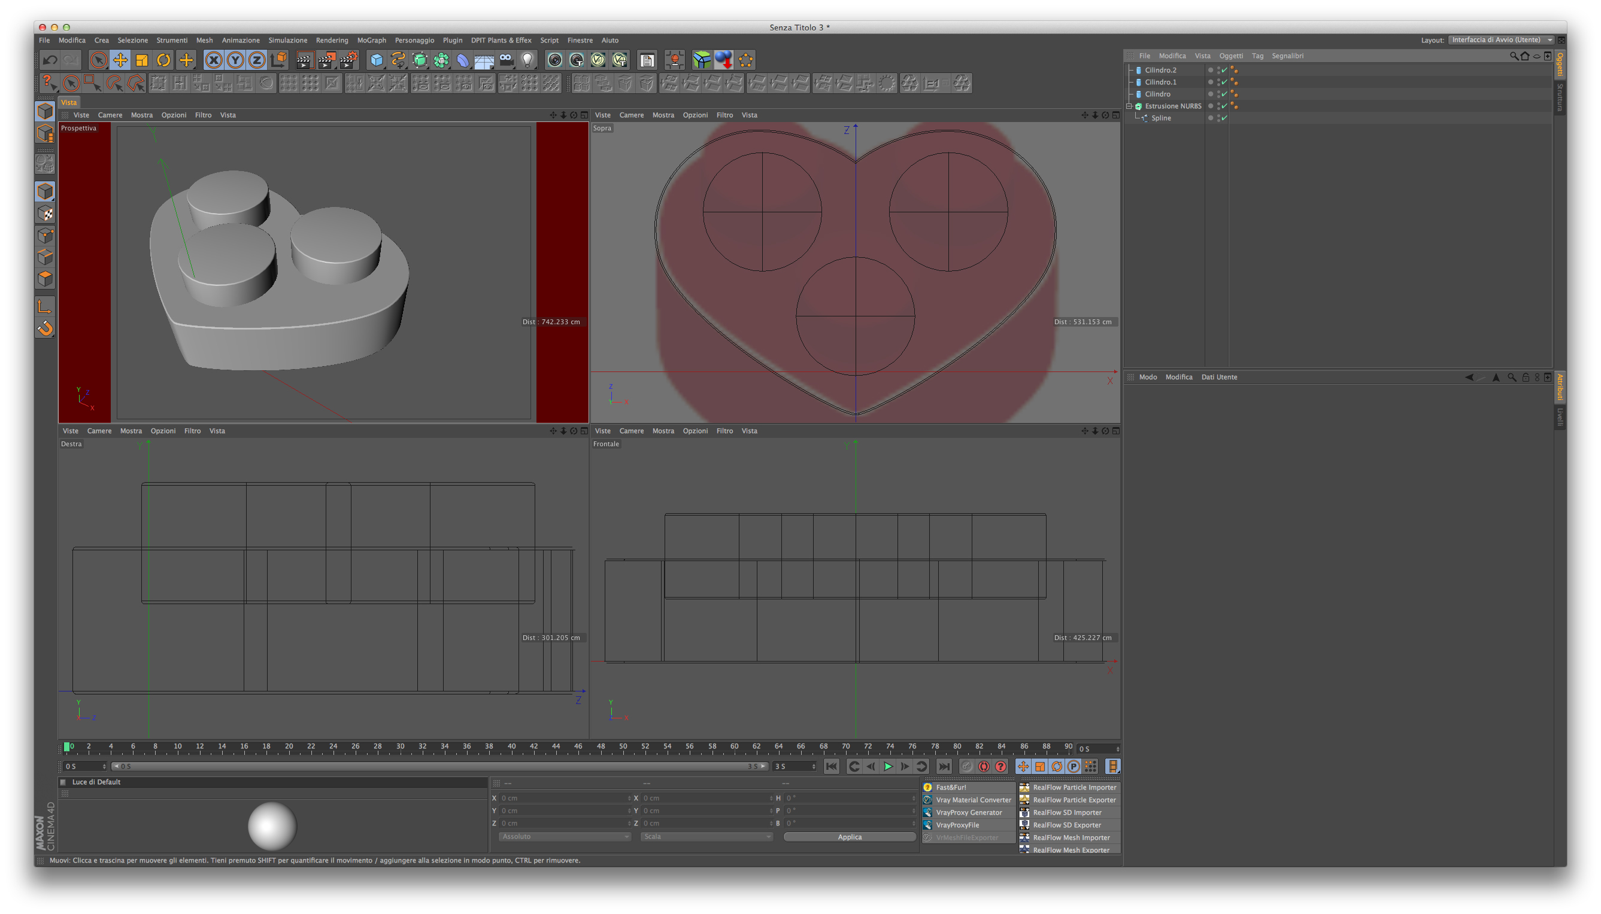Toggle Cilindro.2 enable checkmark
The image size is (1601, 914).
tap(1224, 71)
